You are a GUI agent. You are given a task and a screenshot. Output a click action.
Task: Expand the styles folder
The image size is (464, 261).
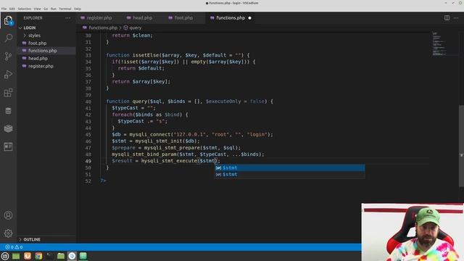pos(34,36)
